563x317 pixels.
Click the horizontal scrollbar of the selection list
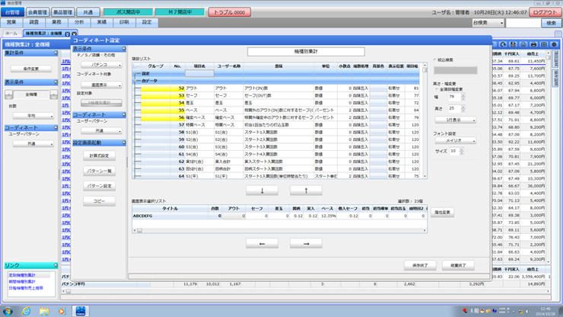coord(280,231)
